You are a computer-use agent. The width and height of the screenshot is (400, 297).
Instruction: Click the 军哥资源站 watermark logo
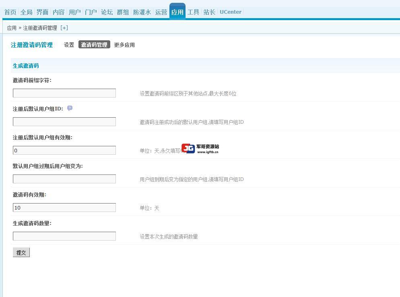point(200,149)
